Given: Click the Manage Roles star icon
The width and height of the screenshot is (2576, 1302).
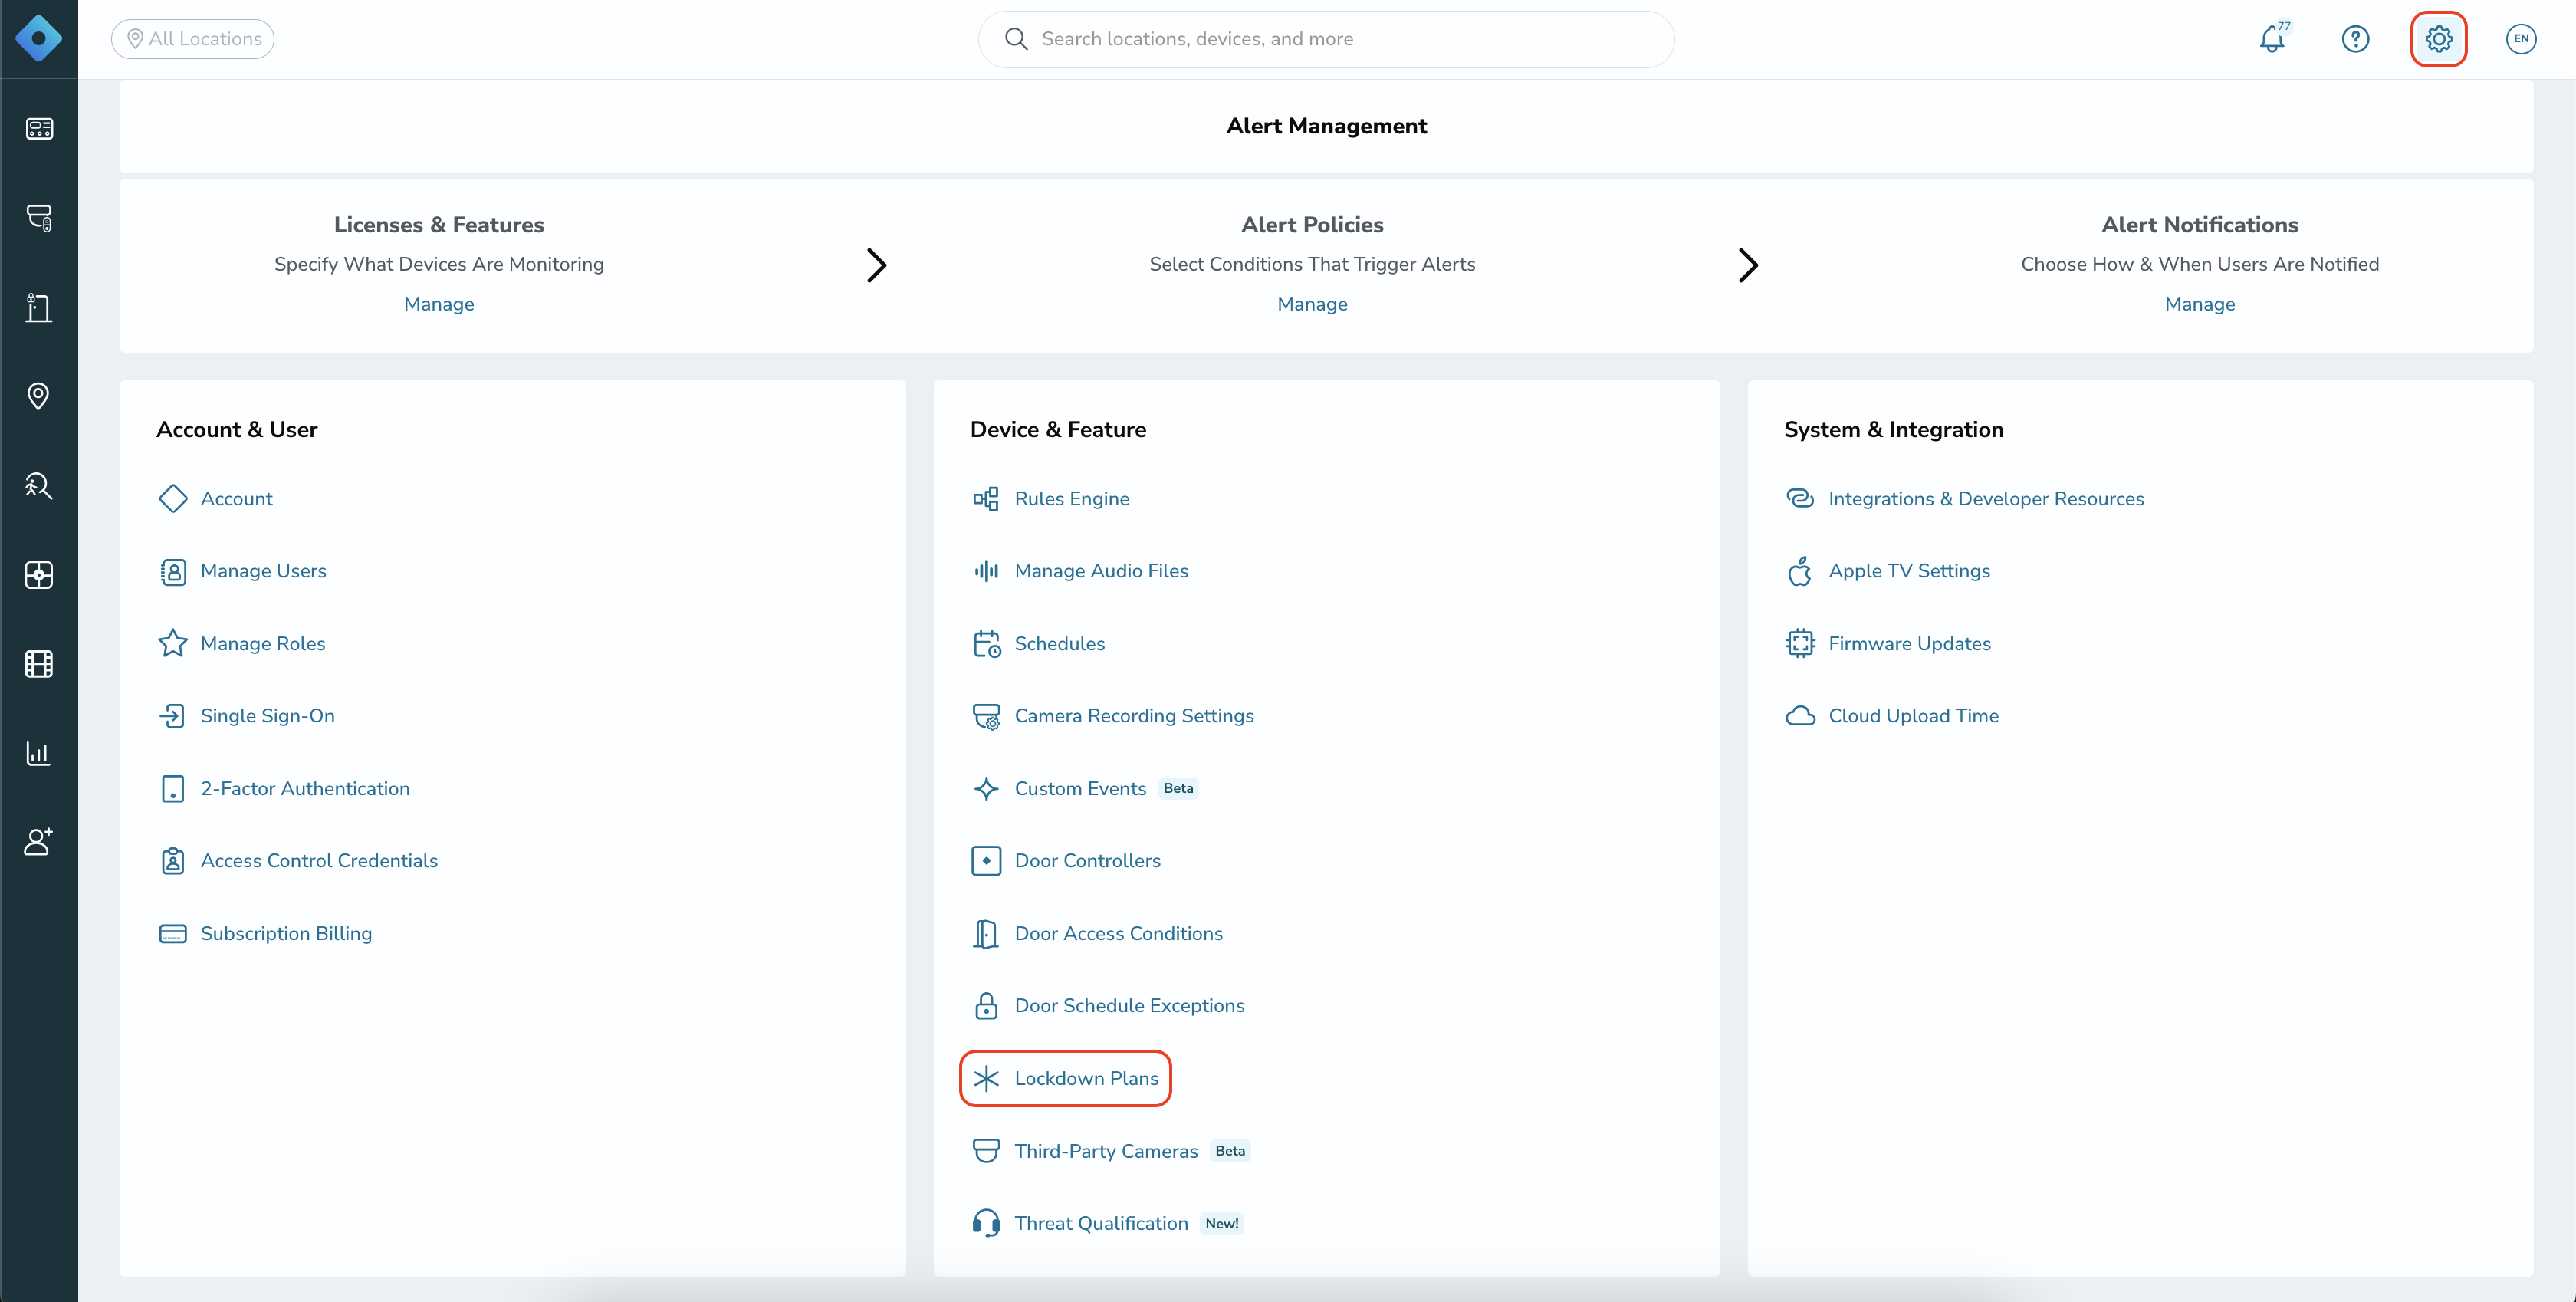Looking at the screenshot, I should pos(173,644).
